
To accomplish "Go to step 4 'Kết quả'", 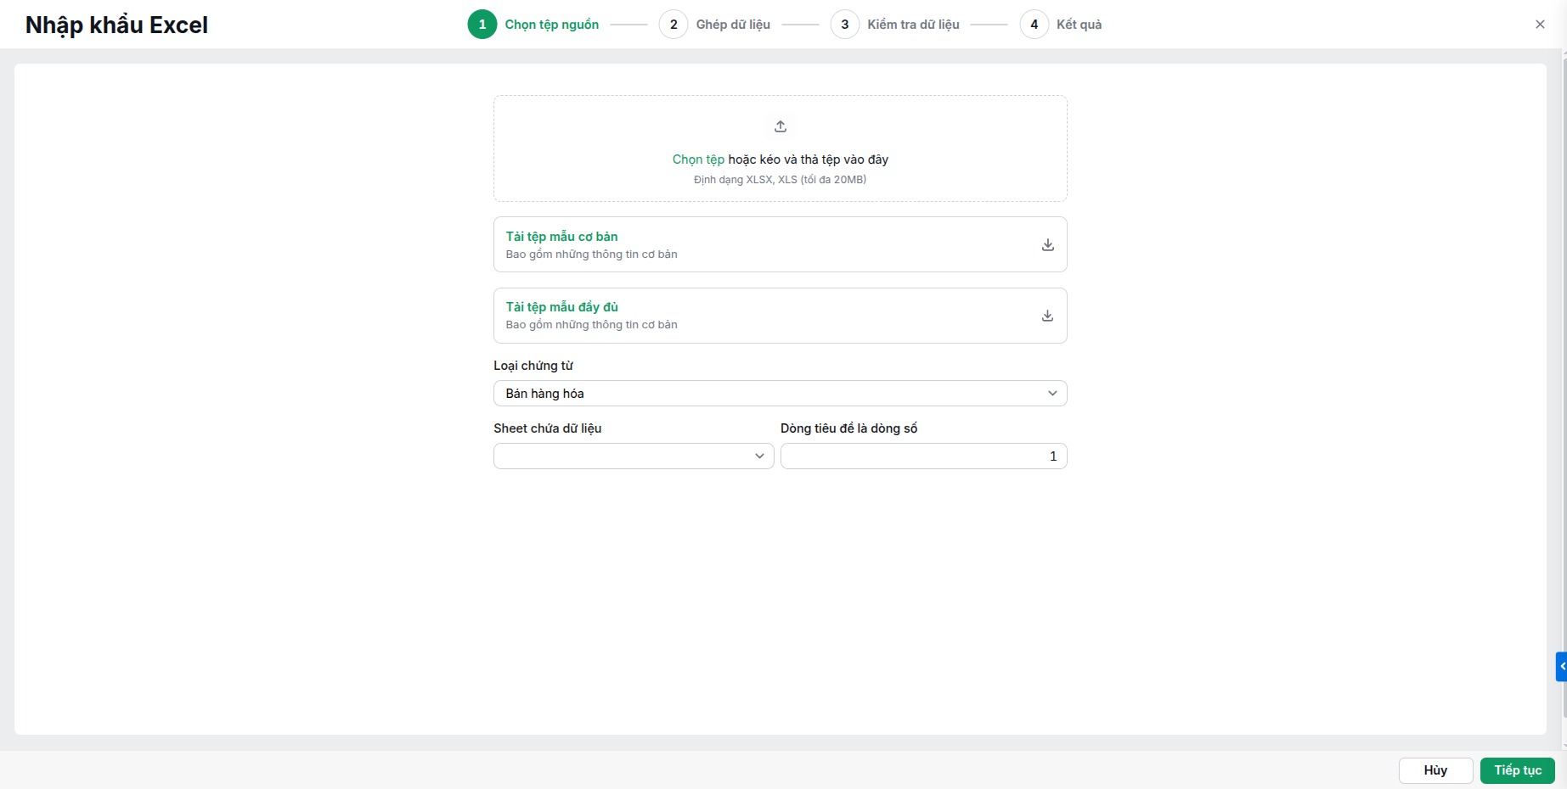I will [1061, 25].
